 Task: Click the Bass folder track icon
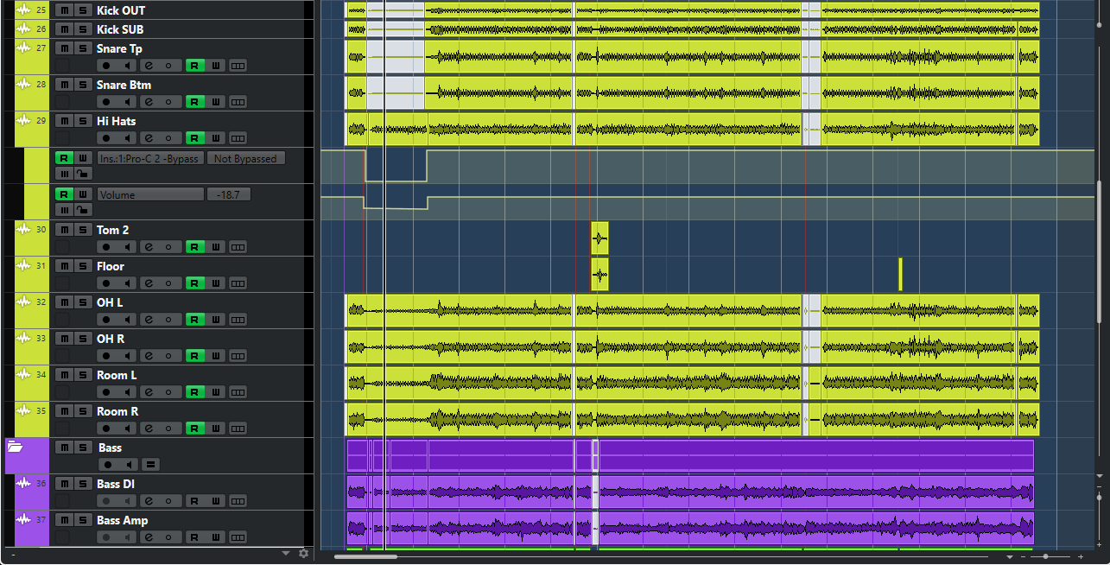(15, 448)
